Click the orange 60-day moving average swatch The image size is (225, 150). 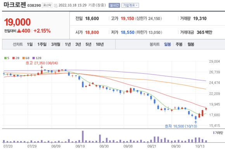24,58
